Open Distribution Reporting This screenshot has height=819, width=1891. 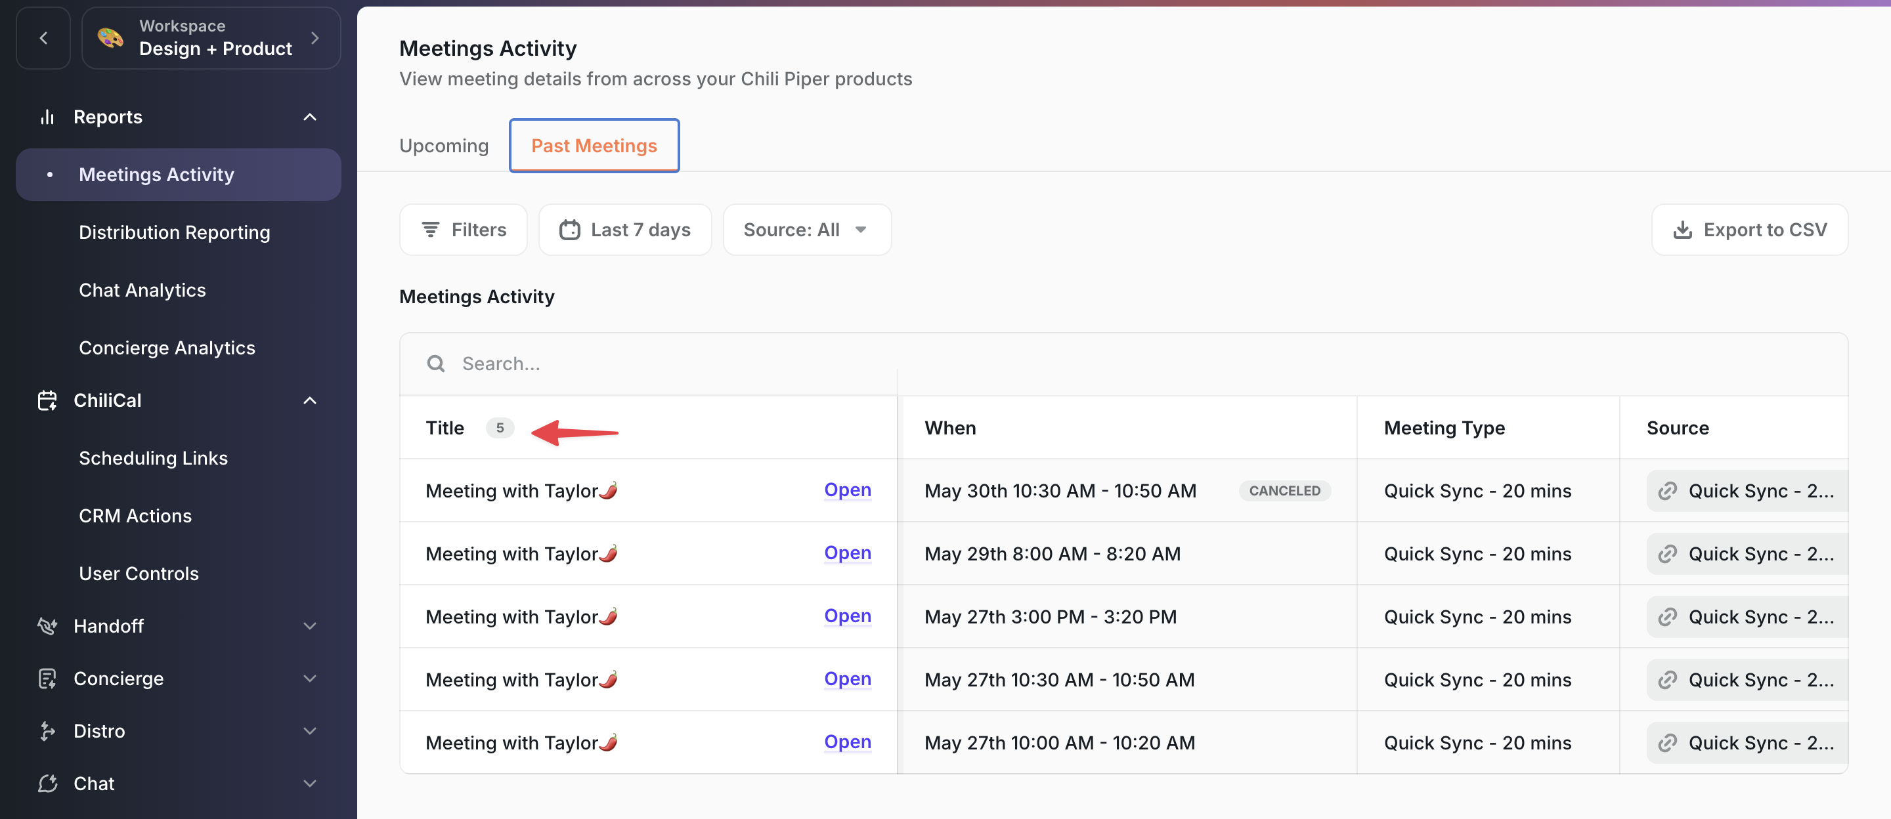tap(175, 232)
